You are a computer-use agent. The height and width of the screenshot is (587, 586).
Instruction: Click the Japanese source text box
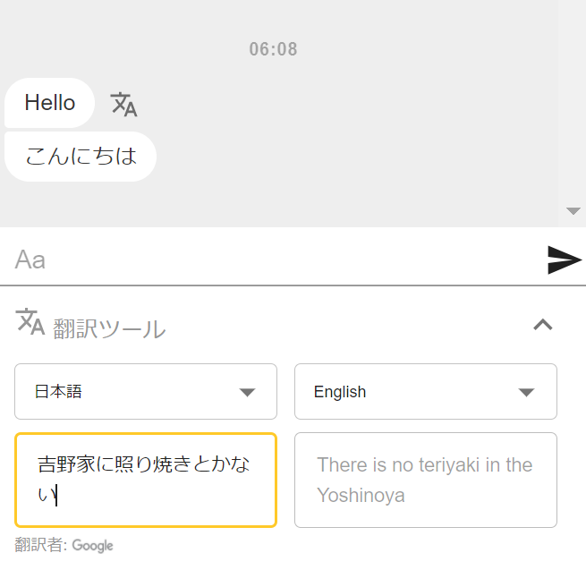146,480
